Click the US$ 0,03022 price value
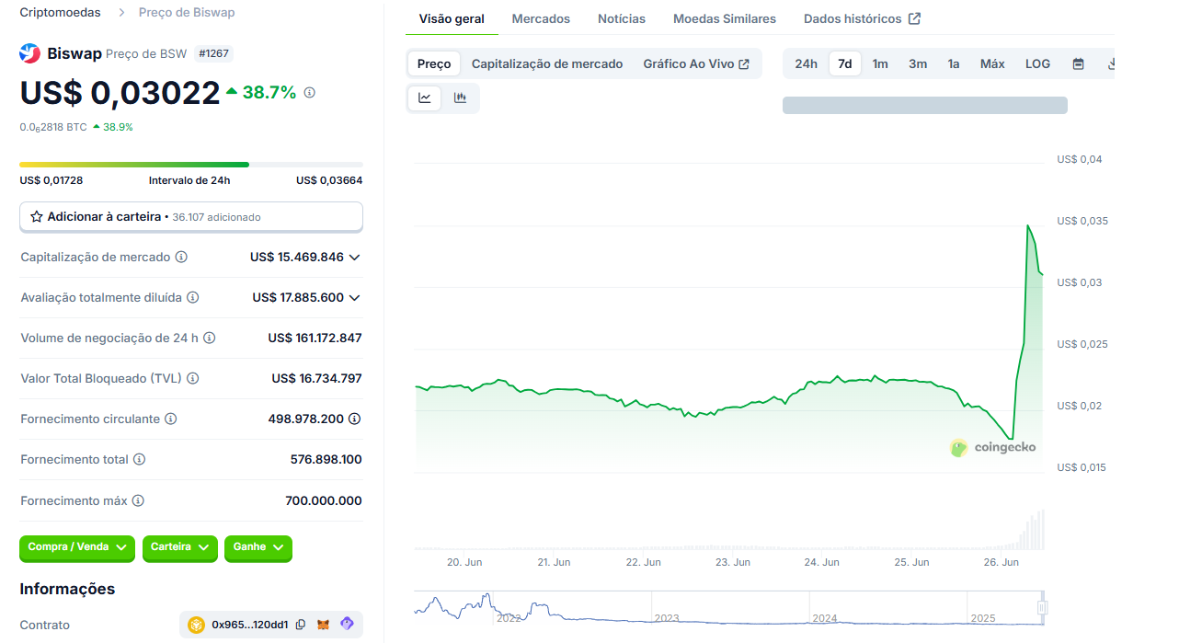The width and height of the screenshot is (1179, 643). pyautogui.click(x=120, y=93)
